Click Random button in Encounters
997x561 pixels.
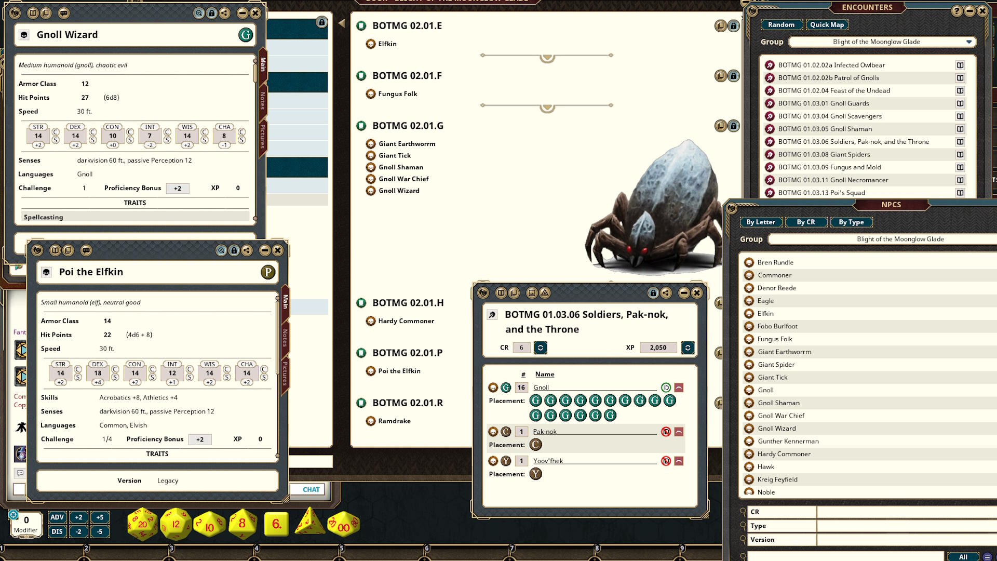coord(781,24)
